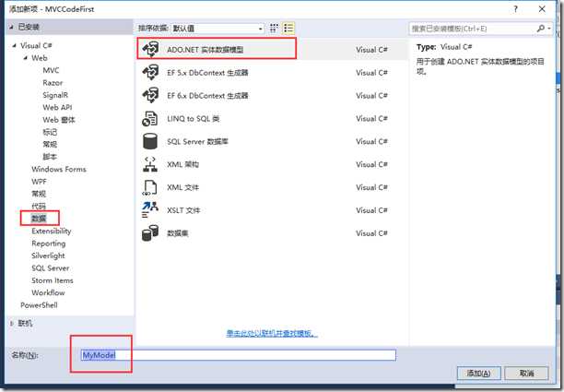Image resolution: width=564 pixels, height=392 pixels.
Task: Collapse the Web tree node
Action: [x=26, y=57]
